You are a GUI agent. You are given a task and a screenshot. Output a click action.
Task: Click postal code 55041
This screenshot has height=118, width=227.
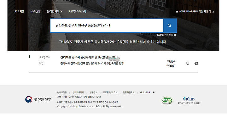pyautogui.click(x=171, y=66)
